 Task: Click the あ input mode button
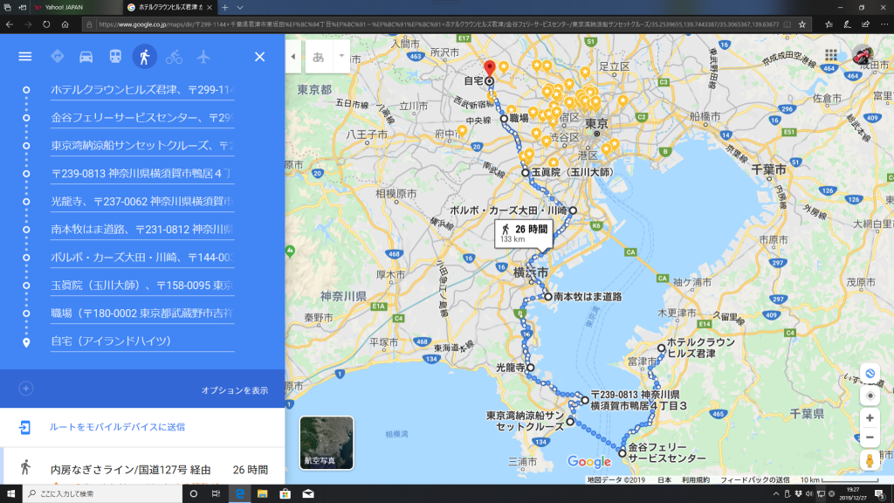(319, 57)
